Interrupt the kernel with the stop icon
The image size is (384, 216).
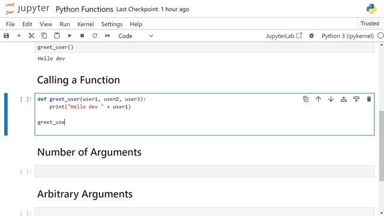(82, 36)
